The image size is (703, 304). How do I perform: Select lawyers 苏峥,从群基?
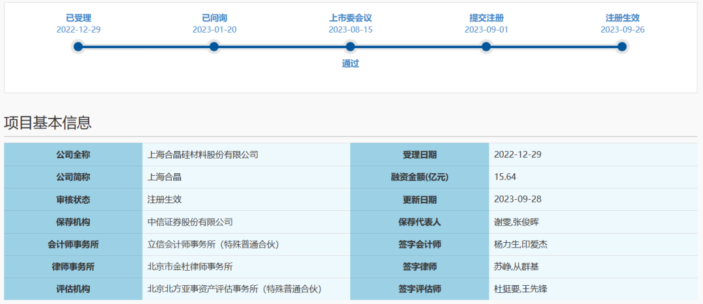pos(516,267)
